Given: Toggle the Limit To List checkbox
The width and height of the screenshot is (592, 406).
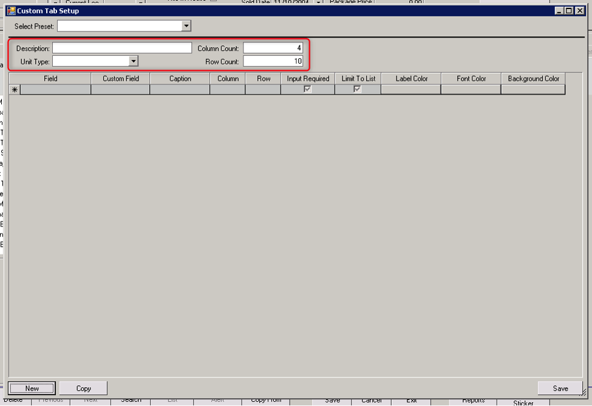Looking at the screenshot, I should tap(358, 89).
